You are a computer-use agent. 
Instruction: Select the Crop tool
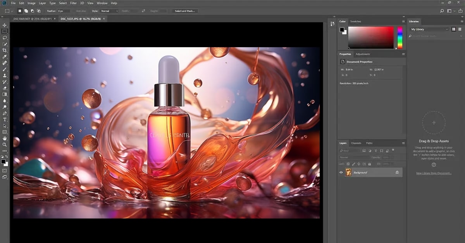[x=5, y=50]
